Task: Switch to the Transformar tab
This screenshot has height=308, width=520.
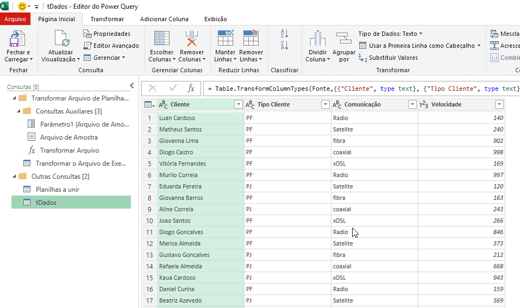Action: pos(107,19)
